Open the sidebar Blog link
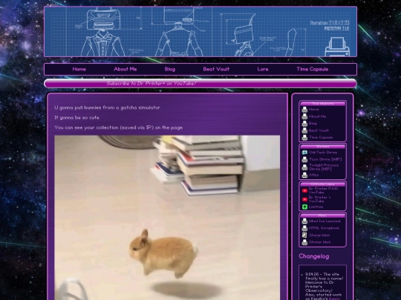 [313, 124]
